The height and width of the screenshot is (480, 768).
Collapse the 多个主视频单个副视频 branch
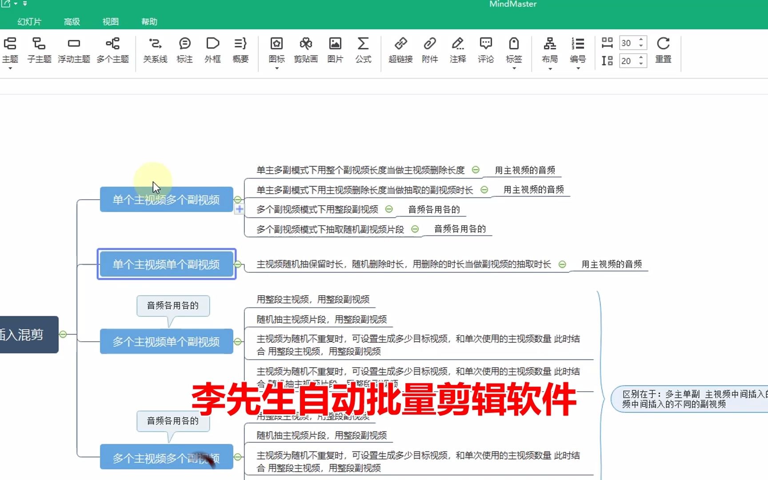238,341
